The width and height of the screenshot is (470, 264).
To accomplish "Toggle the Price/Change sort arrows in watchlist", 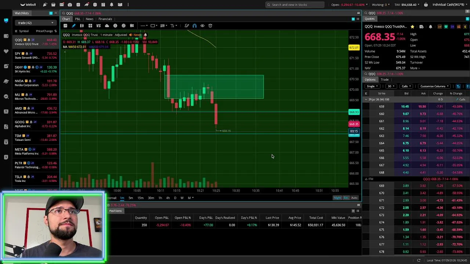I will 55,31.
